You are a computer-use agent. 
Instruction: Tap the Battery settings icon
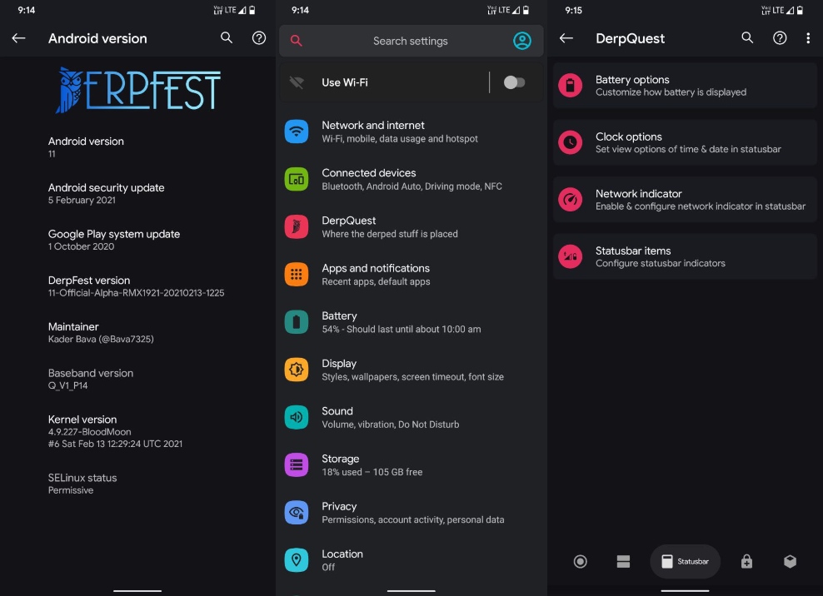coord(297,322)
